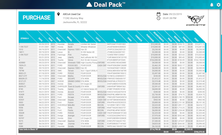The height and width of the screenshot is (135, 222).
Task: Click the PURCHASE report banner
Action: tap(37, 18)
